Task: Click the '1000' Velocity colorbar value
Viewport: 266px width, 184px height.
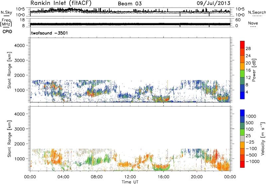Action: pyautogui.click(x=251, y=116)
